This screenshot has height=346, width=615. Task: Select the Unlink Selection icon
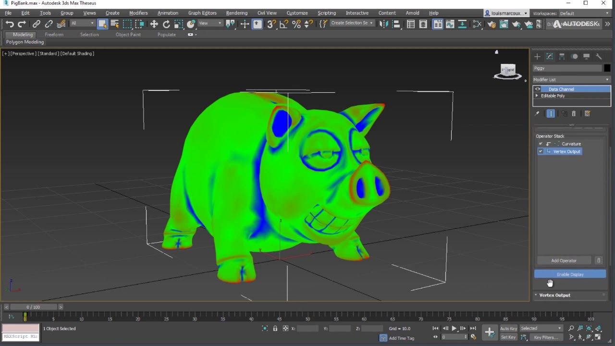click(49, 24)
